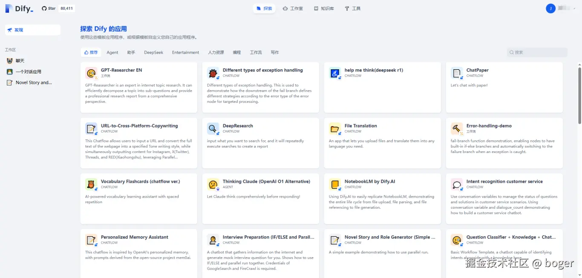This screenshot has width=582, height=278.
Task: Select the Entertainment category filter
Action: 186,52
